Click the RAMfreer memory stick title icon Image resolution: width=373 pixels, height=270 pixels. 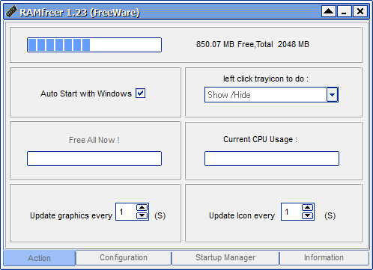11,12
